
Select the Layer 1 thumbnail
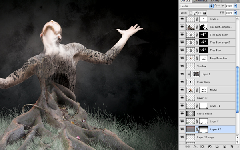(x=195, y=74)
